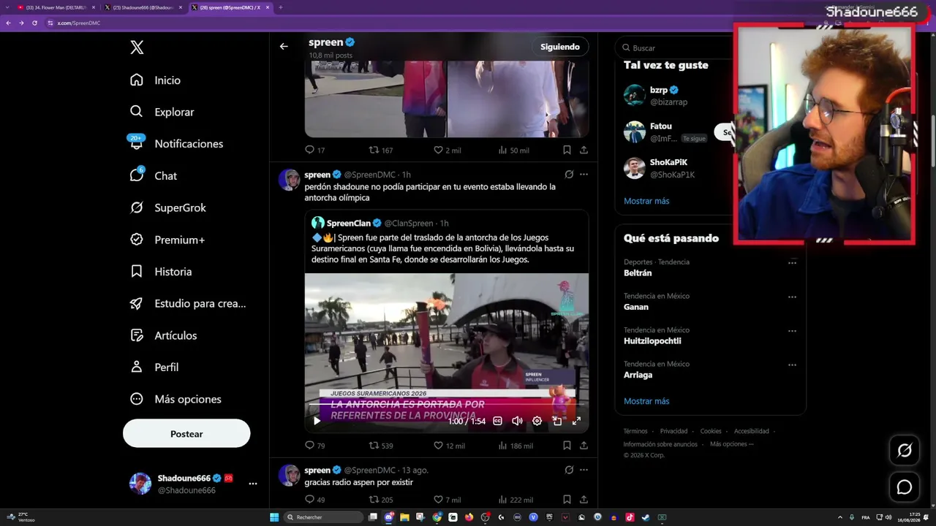
Task: Open Estudio para creadores in the sidebar
Action: pyautogui.click(x=187, y=303)
